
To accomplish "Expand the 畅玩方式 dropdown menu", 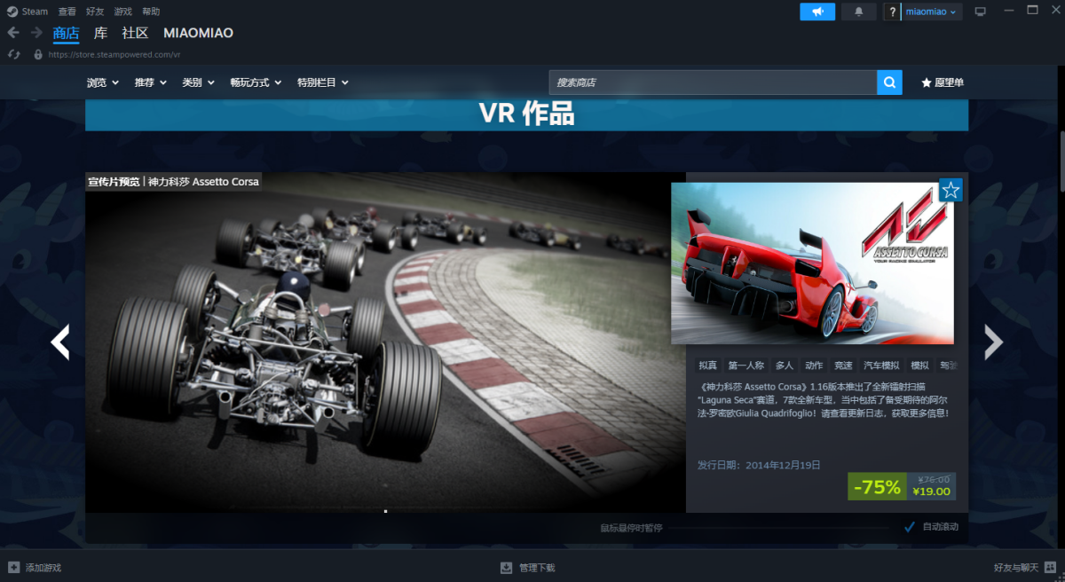I will point(256,83).
